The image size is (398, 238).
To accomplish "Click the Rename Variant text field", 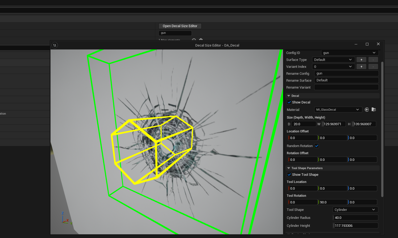I will point(346,87).
